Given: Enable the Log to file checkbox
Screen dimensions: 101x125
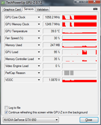Looking at the screenshot, I should (6, 108).
